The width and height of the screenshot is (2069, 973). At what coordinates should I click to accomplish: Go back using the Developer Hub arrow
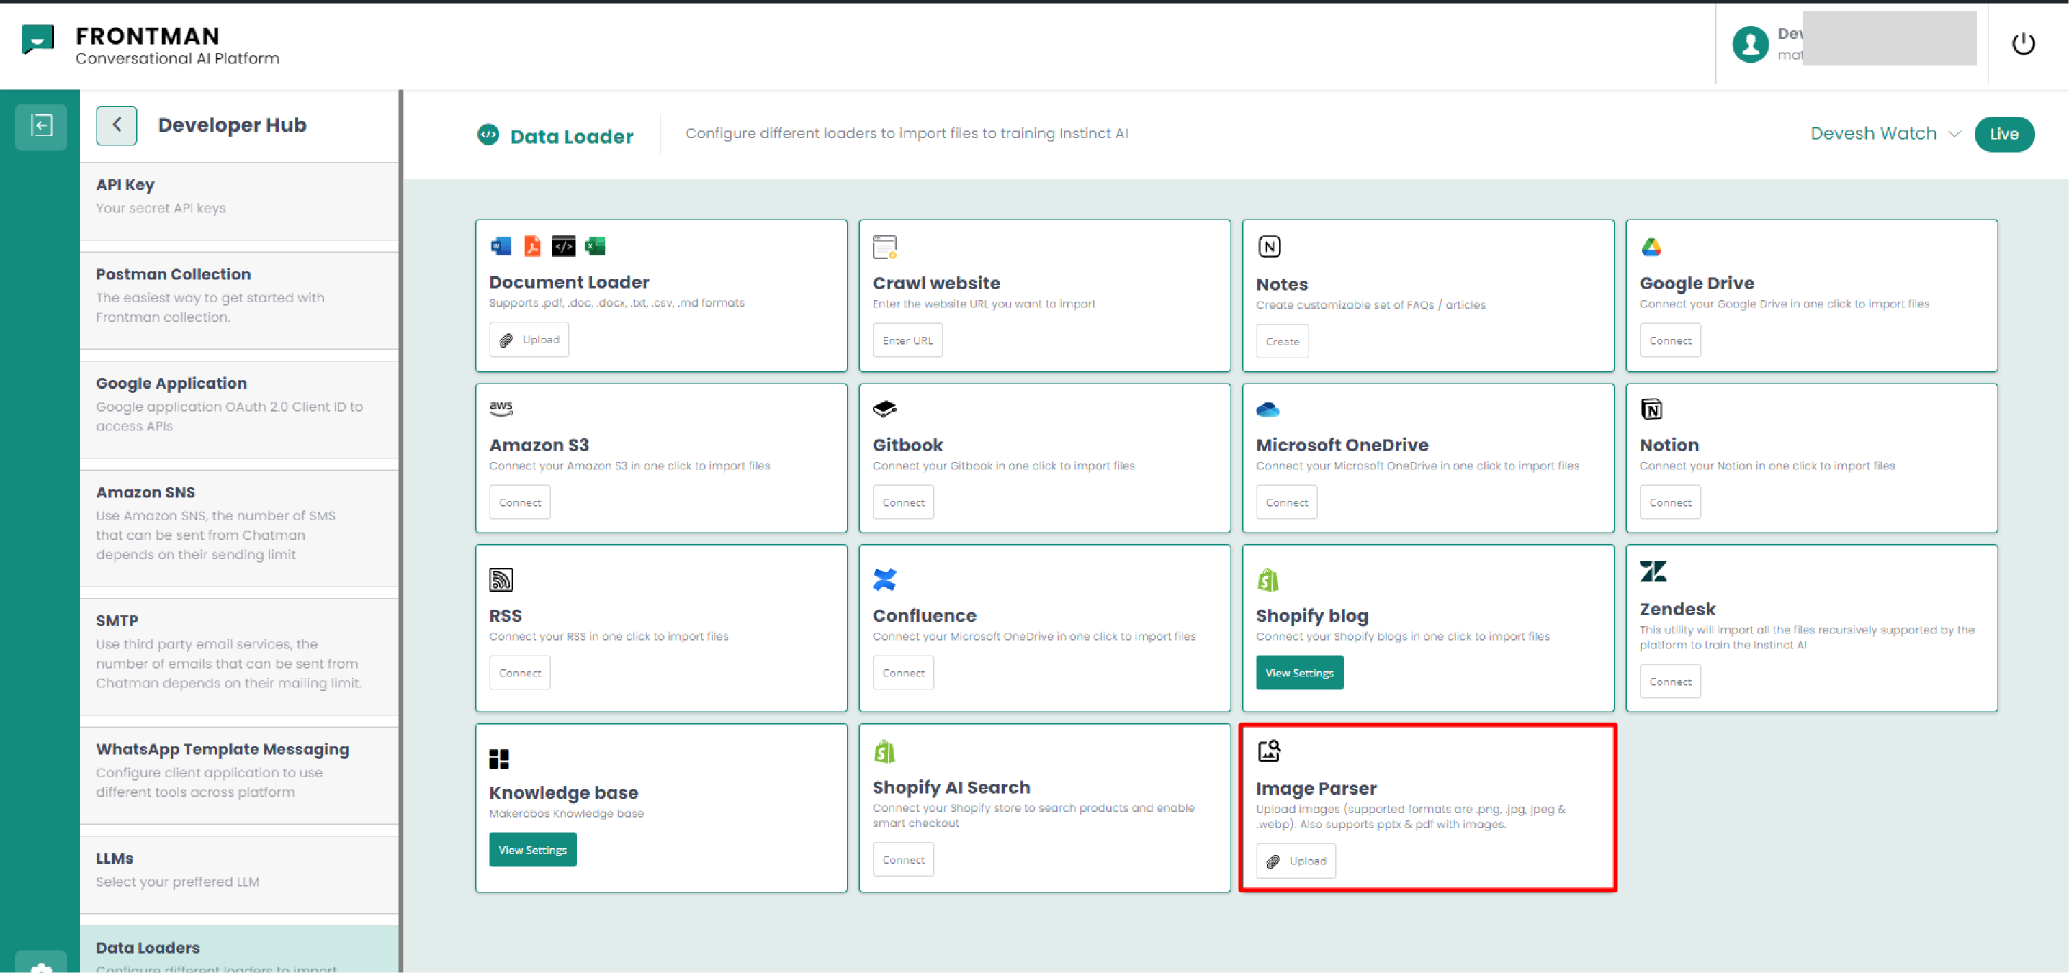[117, 125]
